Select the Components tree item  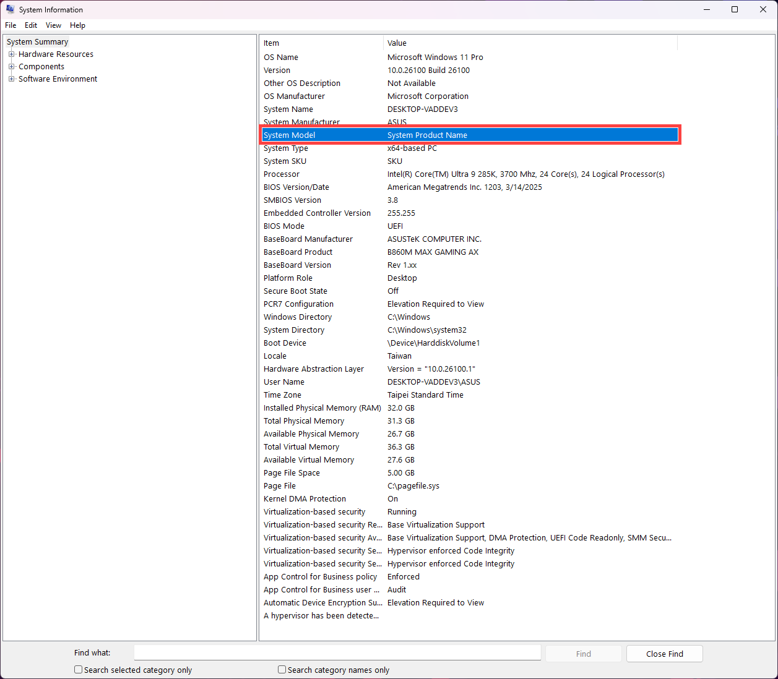pos(41,67)
